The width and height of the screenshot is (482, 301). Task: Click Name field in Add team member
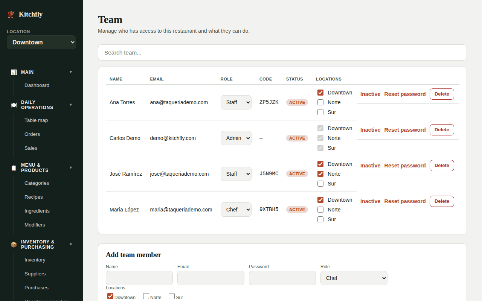click(139, 278)
